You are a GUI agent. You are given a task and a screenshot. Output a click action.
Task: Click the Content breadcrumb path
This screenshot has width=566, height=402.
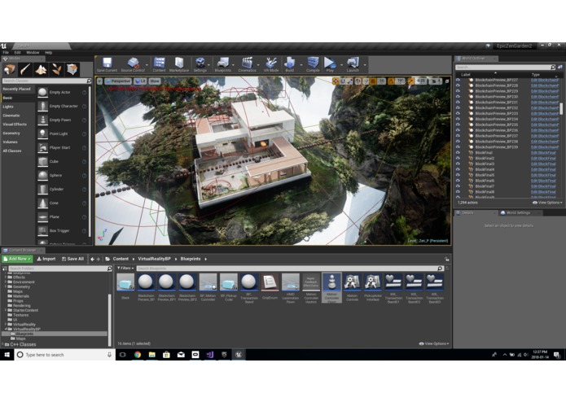121,259
